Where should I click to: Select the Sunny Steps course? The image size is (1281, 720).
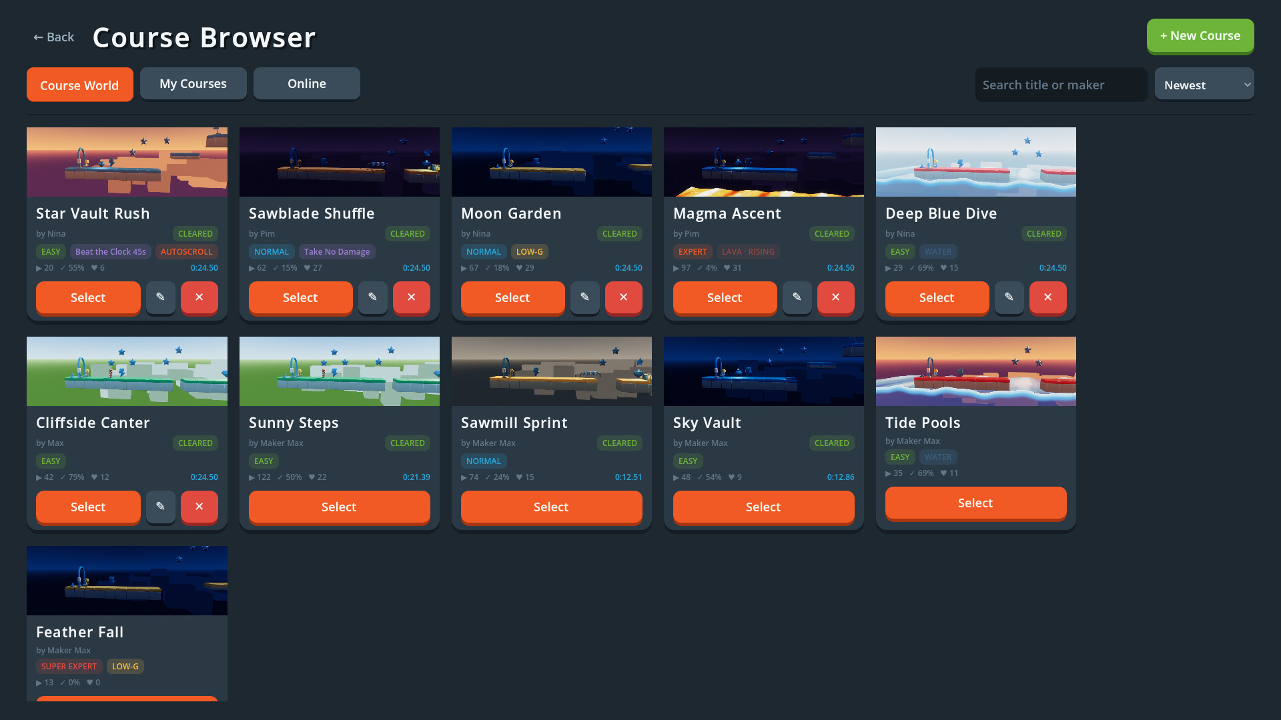point(339,507)
